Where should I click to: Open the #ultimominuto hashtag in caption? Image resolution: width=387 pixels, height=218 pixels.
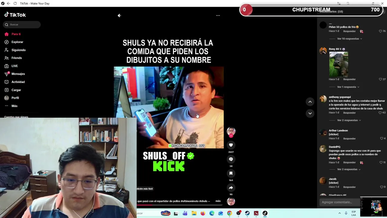(x=190, y=201)
